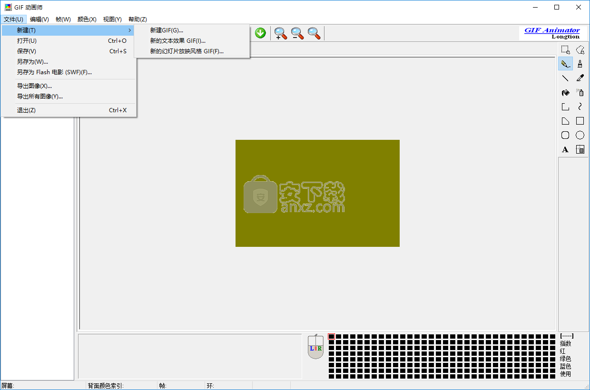Click the zoom in magnifier icon
This screenshot has width=590, height=390.
(281, 33)
